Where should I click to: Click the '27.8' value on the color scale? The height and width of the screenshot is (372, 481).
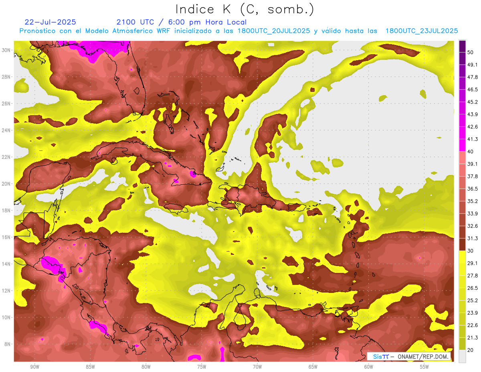tap(473, 275)
